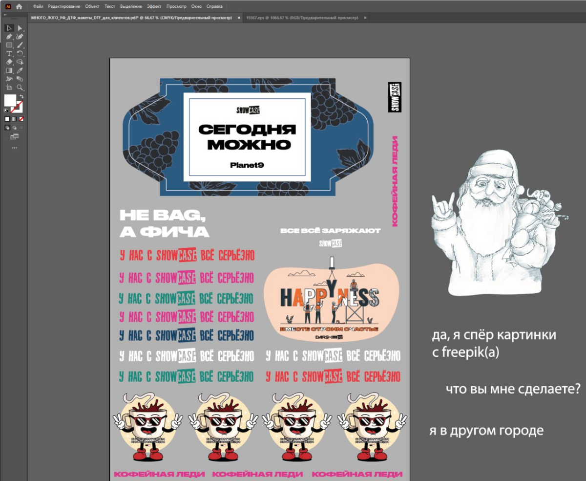The width and height of the screenshot is (586, 481).
Task: Select the Shape Builder tool
Action: (20, 62)
